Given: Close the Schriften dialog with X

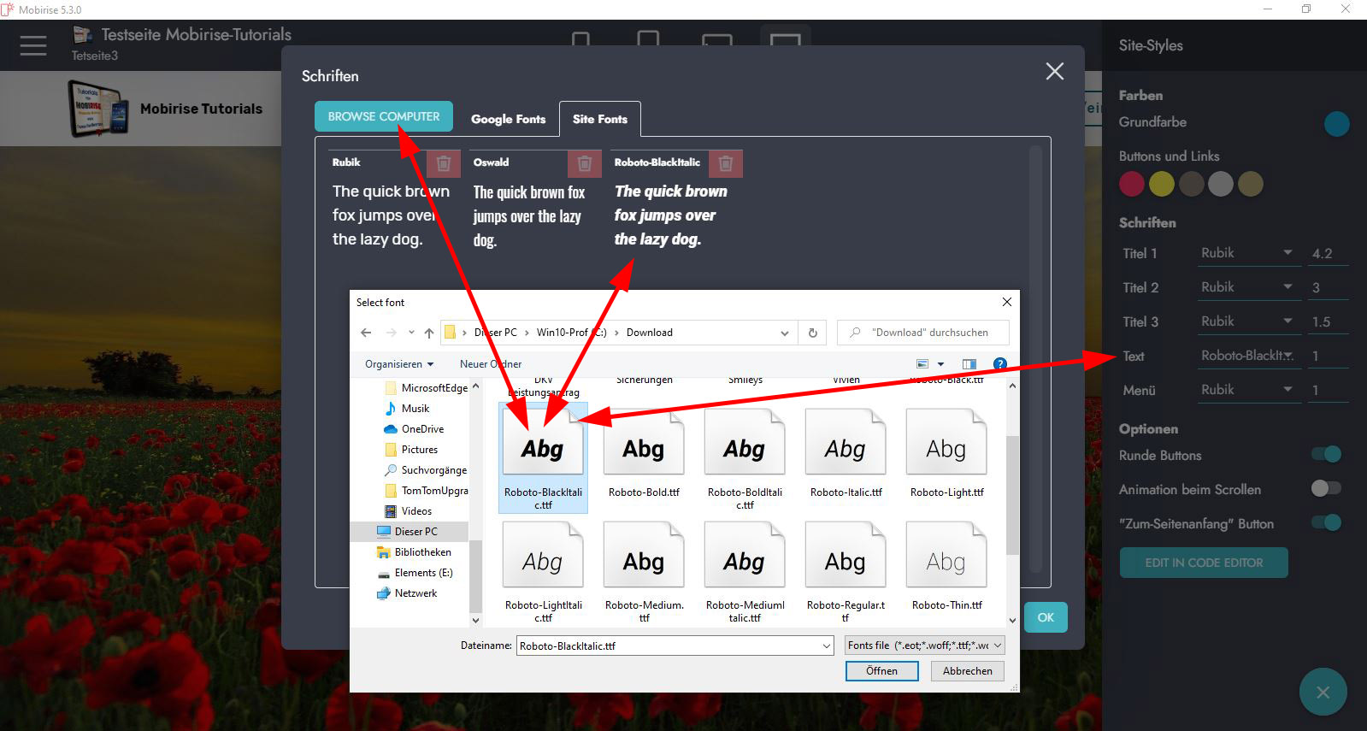Looking at the screenshot, I should point(1055,72).
